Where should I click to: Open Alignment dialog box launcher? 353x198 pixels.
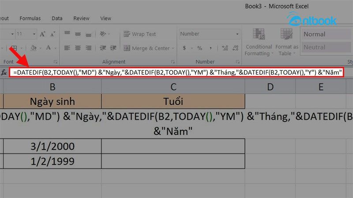point(173,62)
